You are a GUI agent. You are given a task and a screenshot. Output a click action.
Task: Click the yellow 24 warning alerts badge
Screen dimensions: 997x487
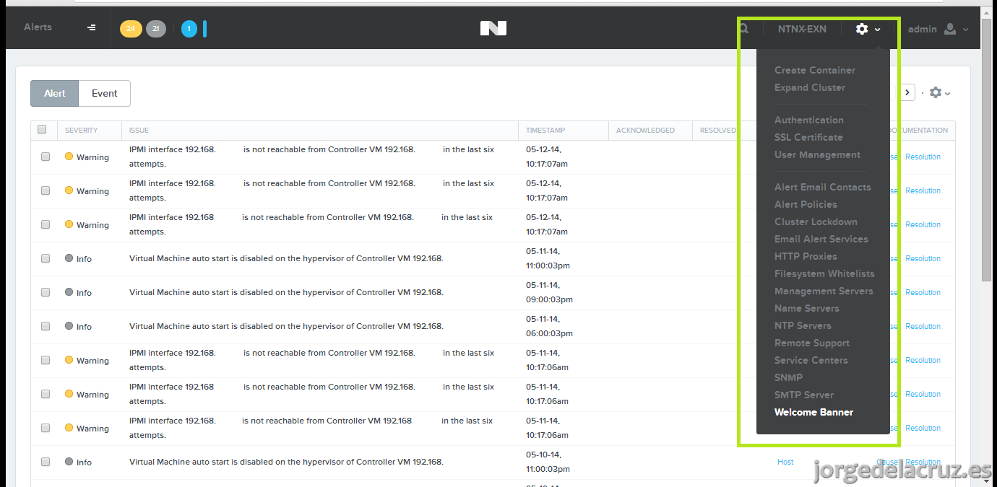point(131,29)
